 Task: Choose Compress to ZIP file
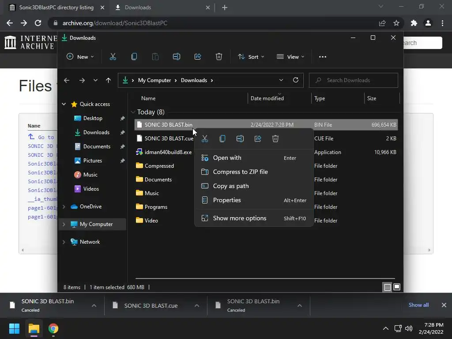(x=254, y=172)
